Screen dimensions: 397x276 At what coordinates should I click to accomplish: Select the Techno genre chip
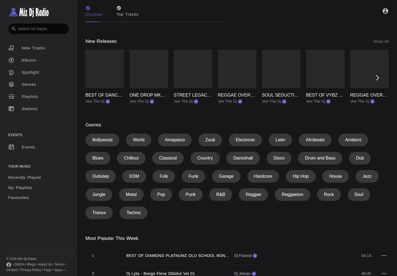[x=133, y=213]
